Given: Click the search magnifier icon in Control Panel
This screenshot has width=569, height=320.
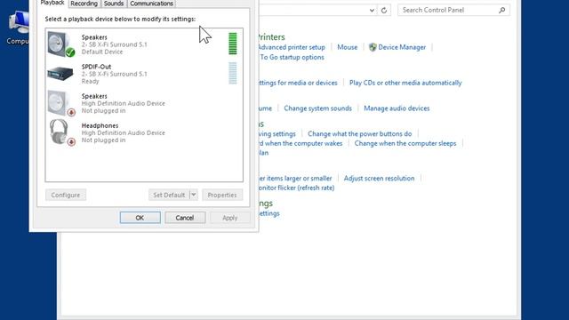Looking at the screenshot, I should (x=501, y=10).
